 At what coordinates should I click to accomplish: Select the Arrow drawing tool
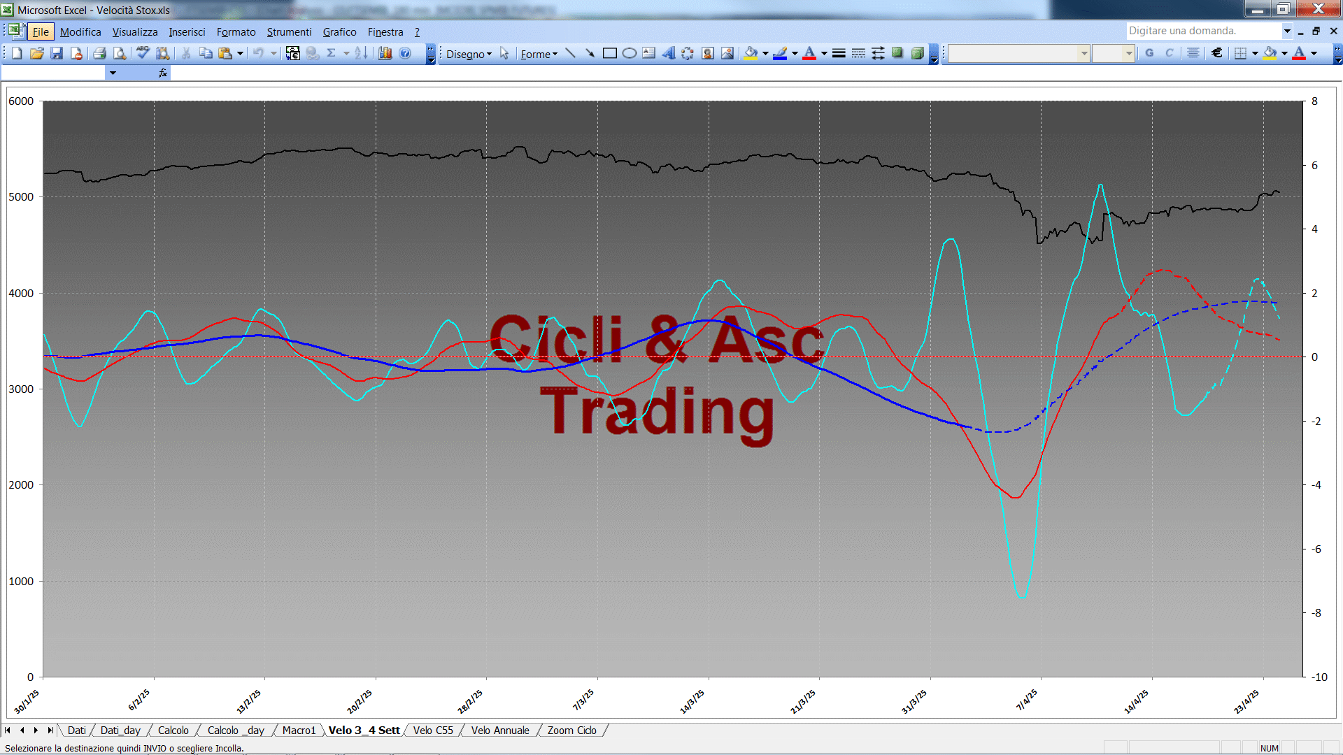pyautogui.click(x=590, y=53)
